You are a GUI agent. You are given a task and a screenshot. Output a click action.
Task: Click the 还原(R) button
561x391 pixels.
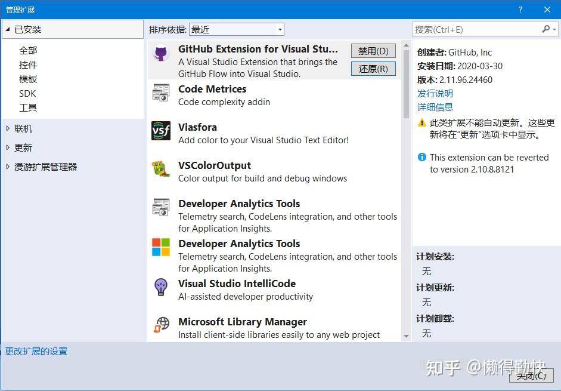click(373, 69)
